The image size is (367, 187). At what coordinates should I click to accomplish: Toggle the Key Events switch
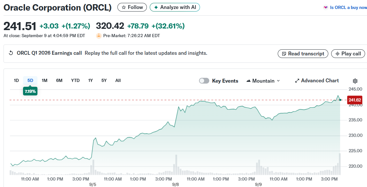pos(204,81)
